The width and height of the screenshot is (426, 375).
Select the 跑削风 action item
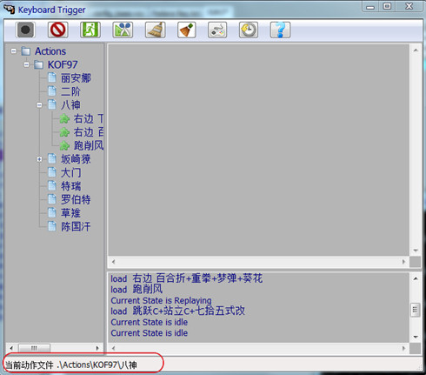[89, 145]
